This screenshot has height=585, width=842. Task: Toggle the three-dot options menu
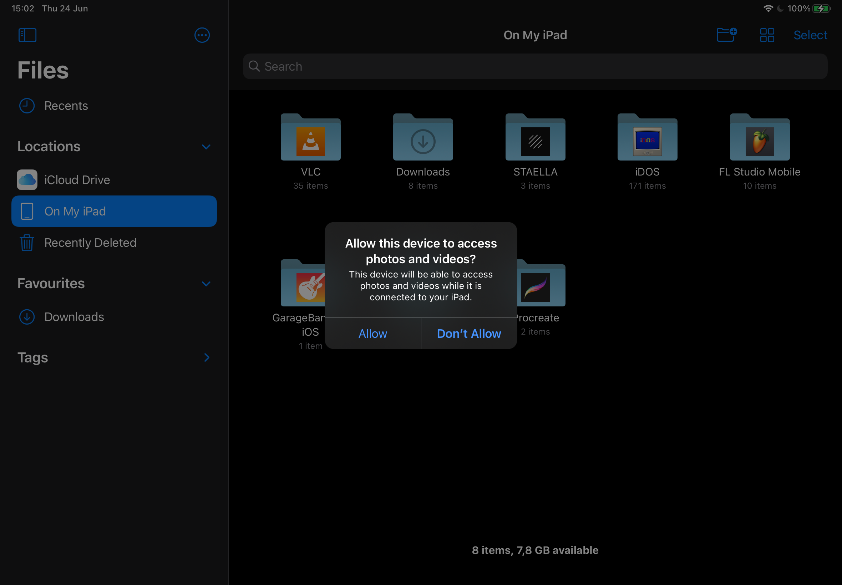coord(202,35)
